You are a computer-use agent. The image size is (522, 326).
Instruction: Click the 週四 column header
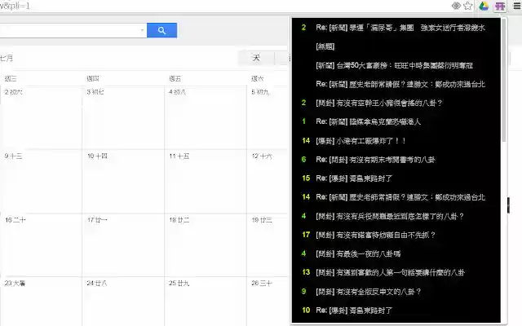(x=93, y=78)
